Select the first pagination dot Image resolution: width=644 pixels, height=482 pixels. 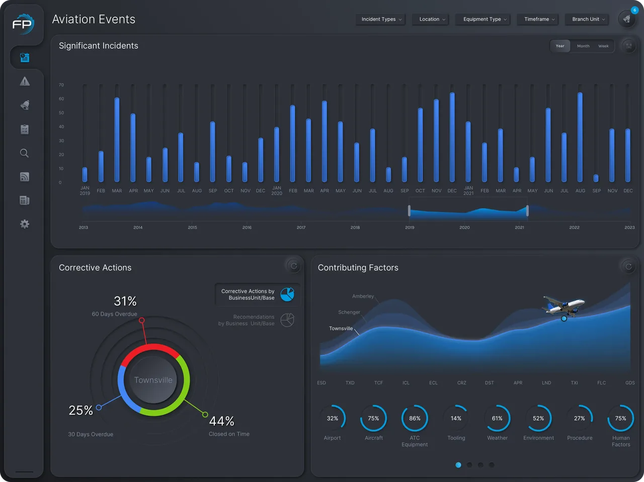[x=458, y=465]
